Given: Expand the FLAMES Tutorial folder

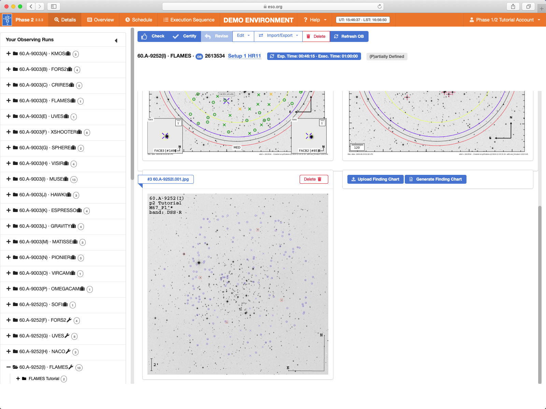Looking at the screenshot, I should point(18,379).
